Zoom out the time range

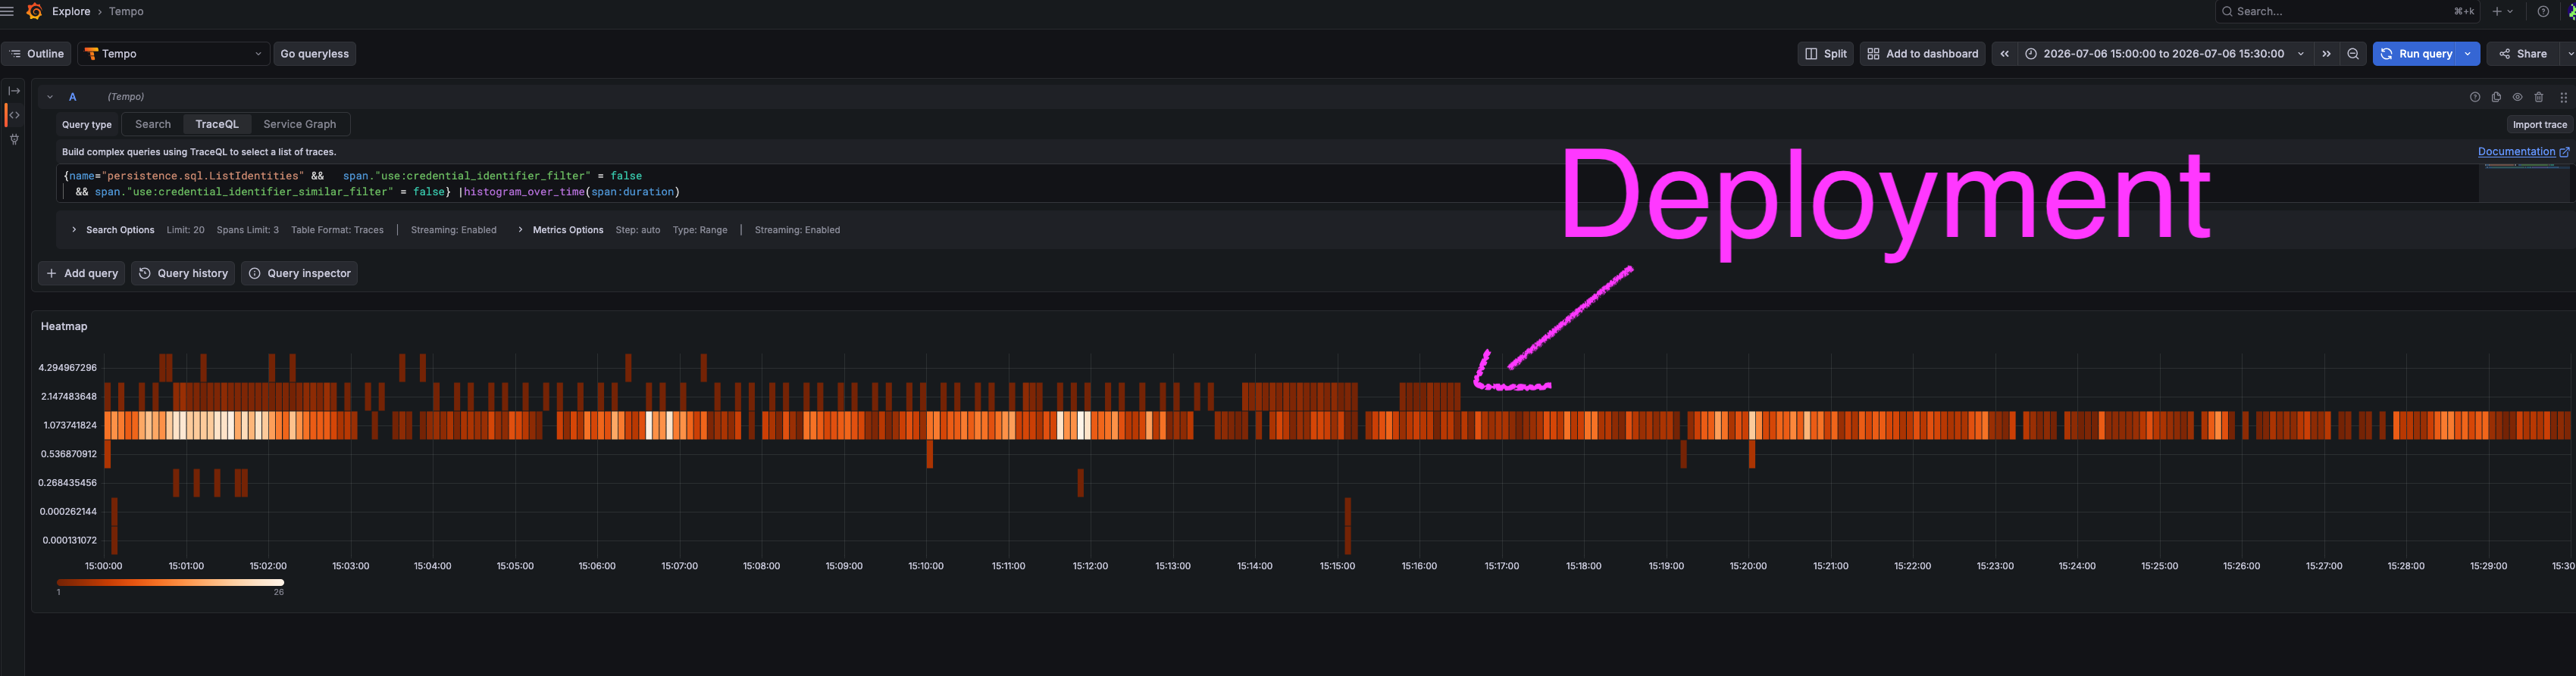(x=2353, y=54)
